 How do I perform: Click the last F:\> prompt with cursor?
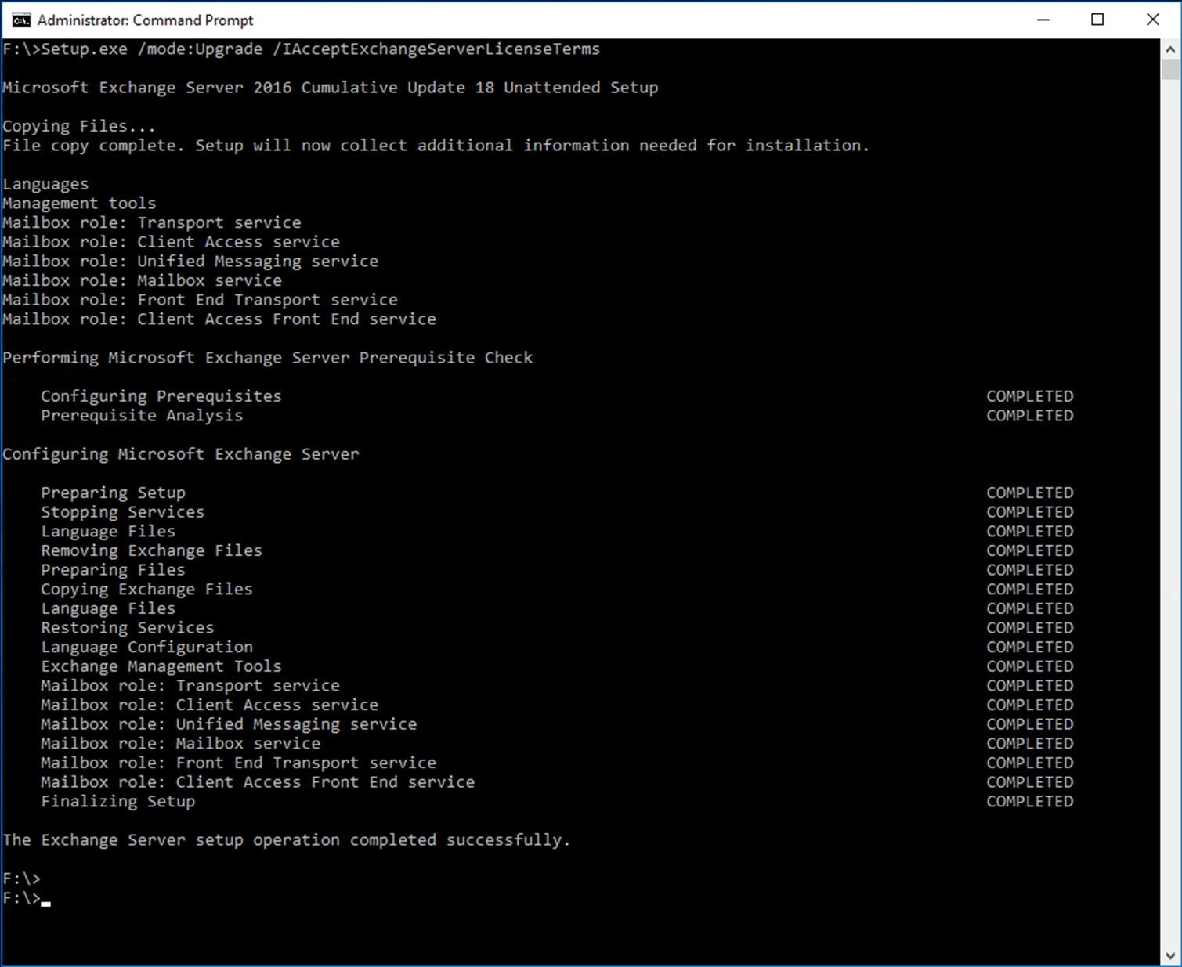[27, 898]
